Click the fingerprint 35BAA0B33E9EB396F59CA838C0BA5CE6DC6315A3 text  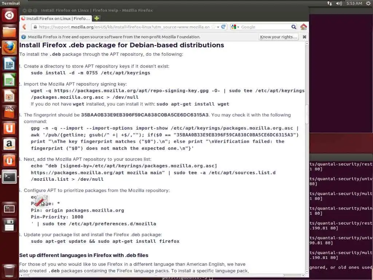tap(145, 115)
